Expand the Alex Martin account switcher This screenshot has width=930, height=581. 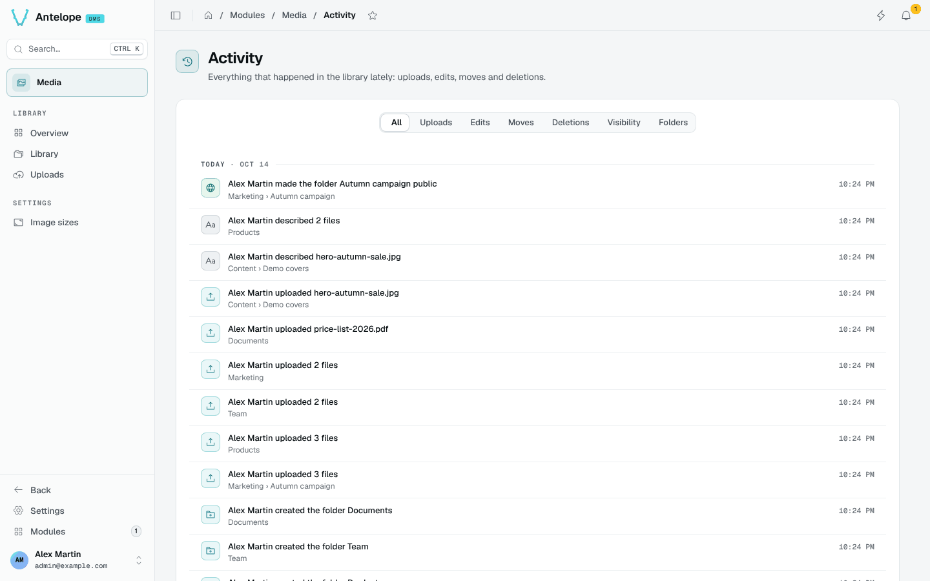click(139, 560)
